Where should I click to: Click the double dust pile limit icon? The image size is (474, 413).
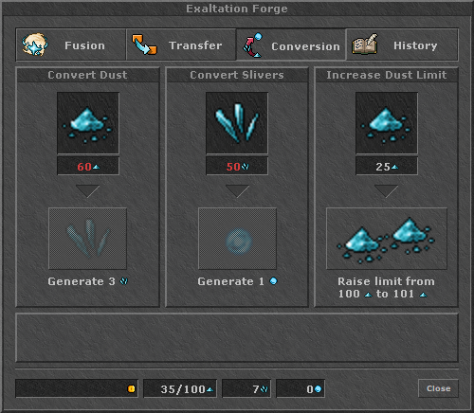click(387, 239)
